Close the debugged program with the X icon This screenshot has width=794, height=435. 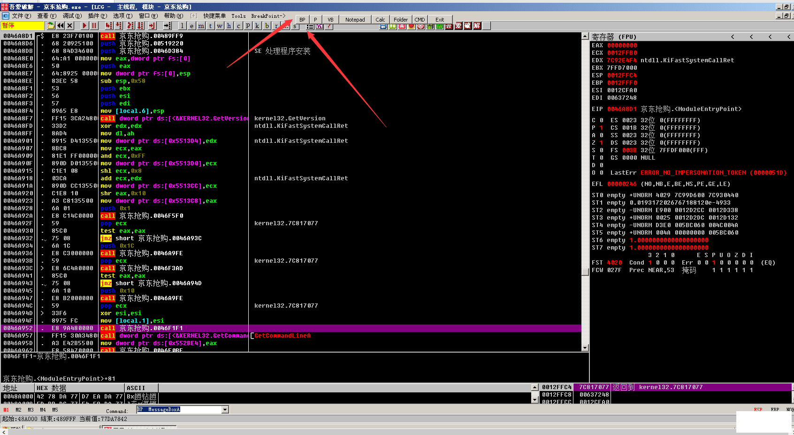pos(70,26)
